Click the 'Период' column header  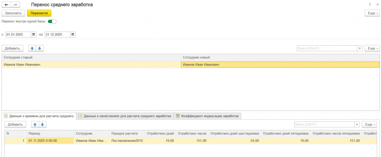click(x=50, y=134)
